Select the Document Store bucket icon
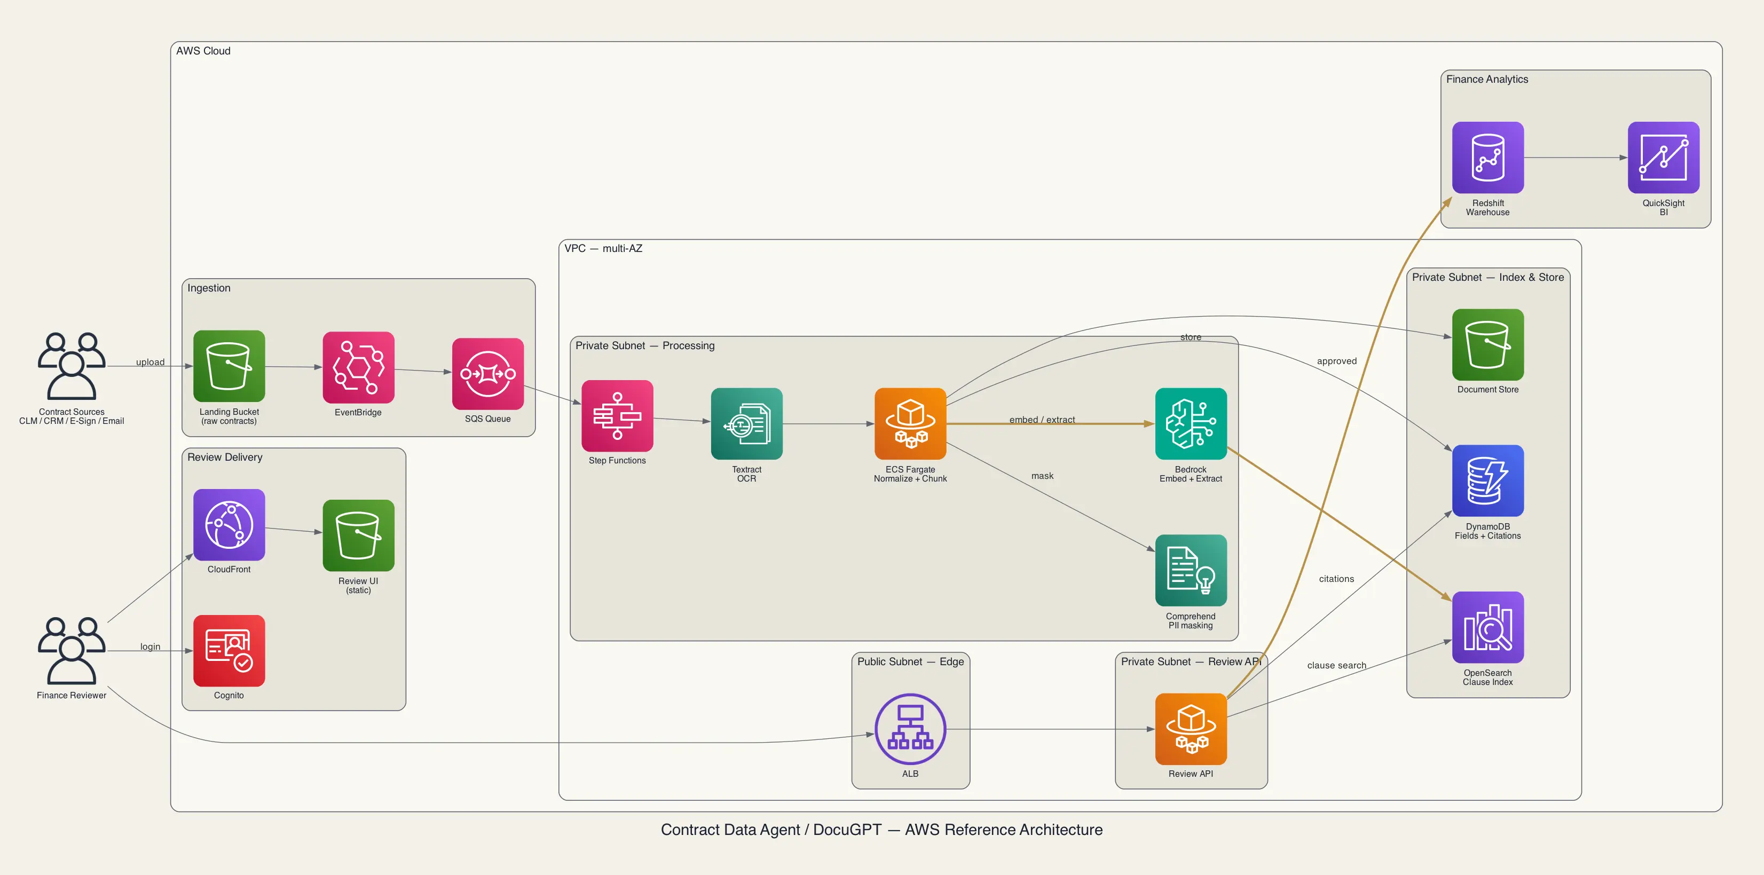This screenshot has height=875, width=1764. point(1488,344)
